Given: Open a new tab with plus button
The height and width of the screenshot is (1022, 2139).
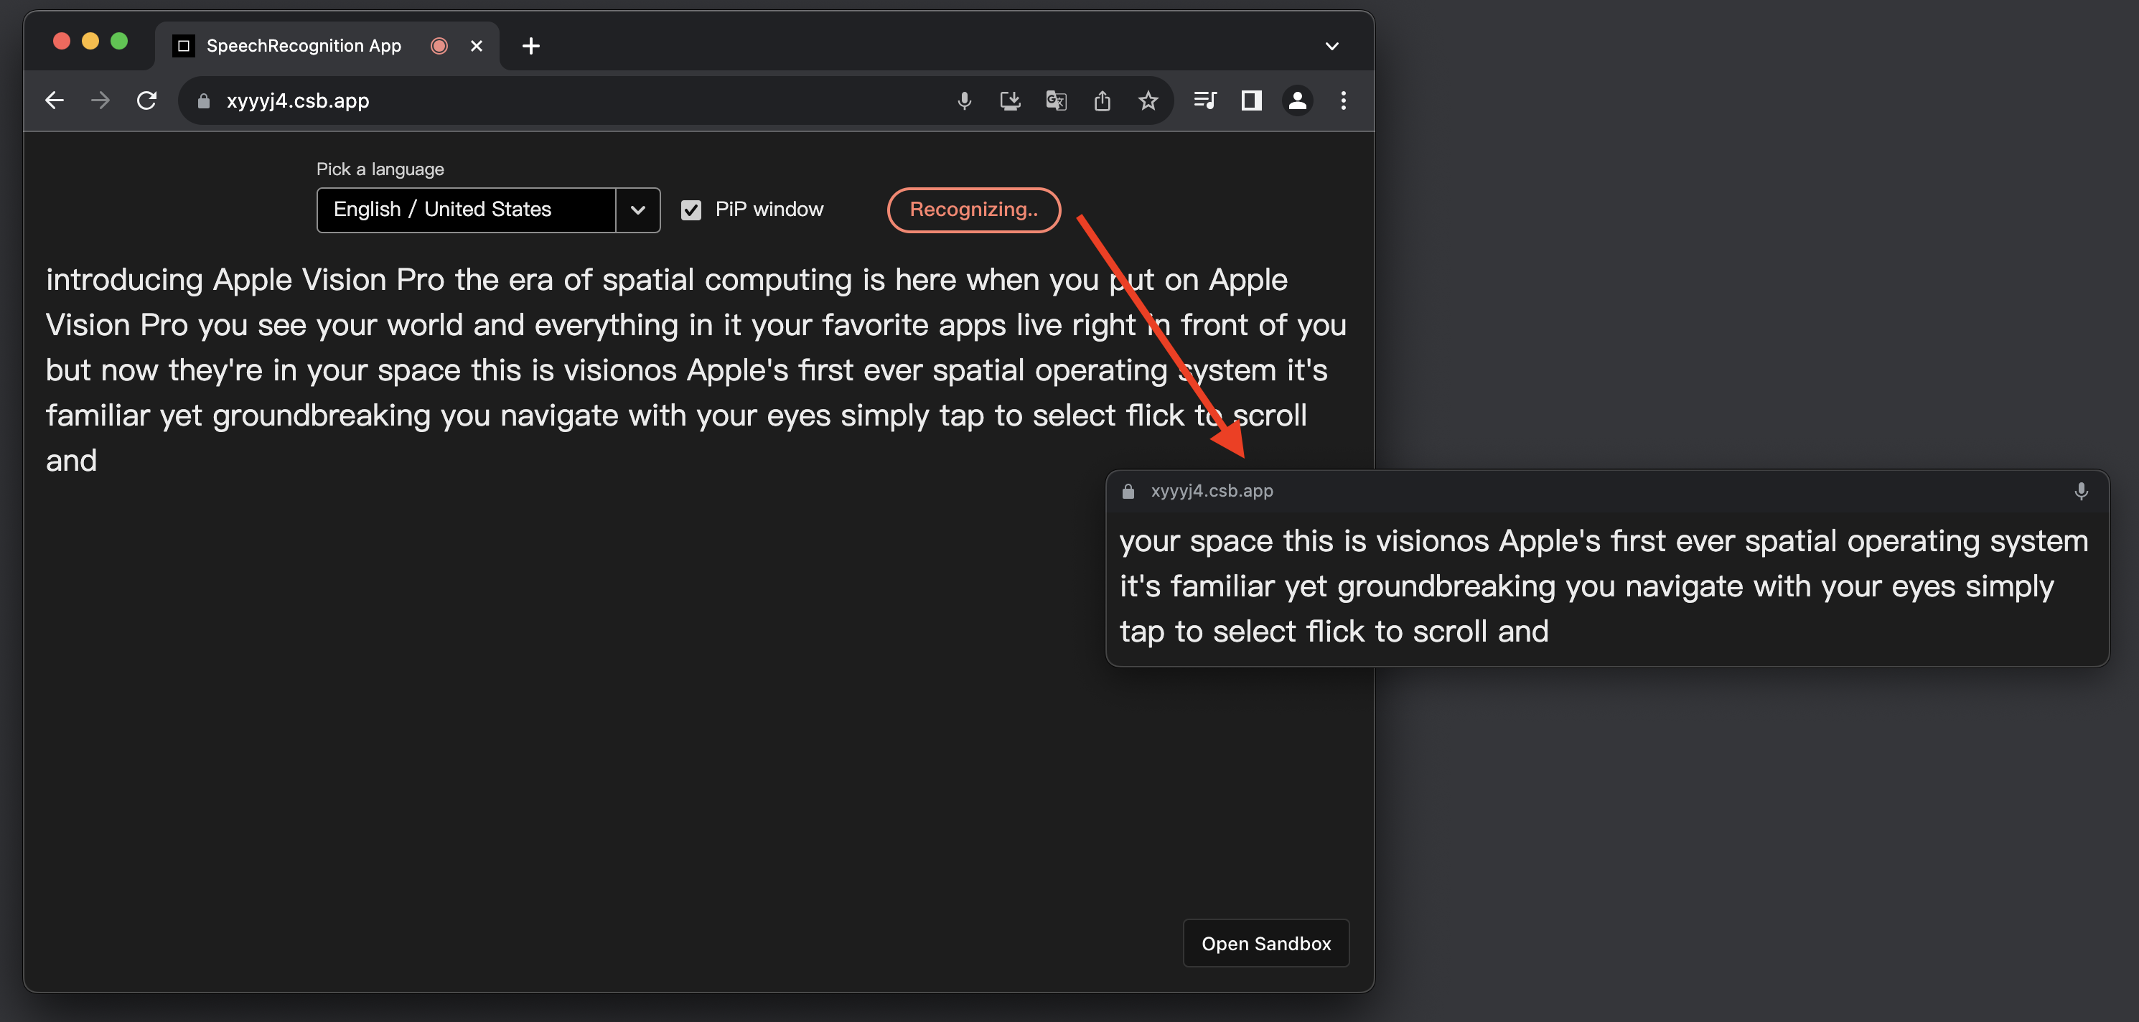Looking at the screenshot, I should tap(530, 46).
